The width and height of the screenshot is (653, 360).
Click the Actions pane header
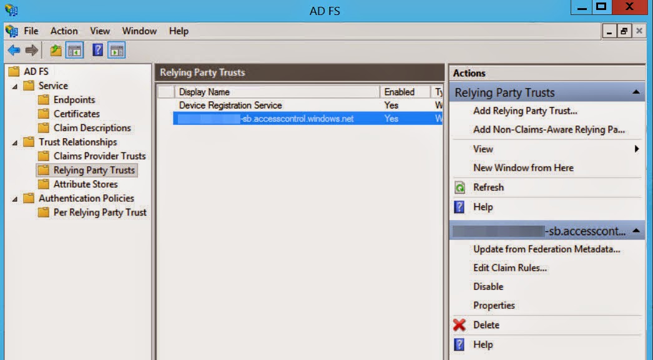click(x=547, y=73)
